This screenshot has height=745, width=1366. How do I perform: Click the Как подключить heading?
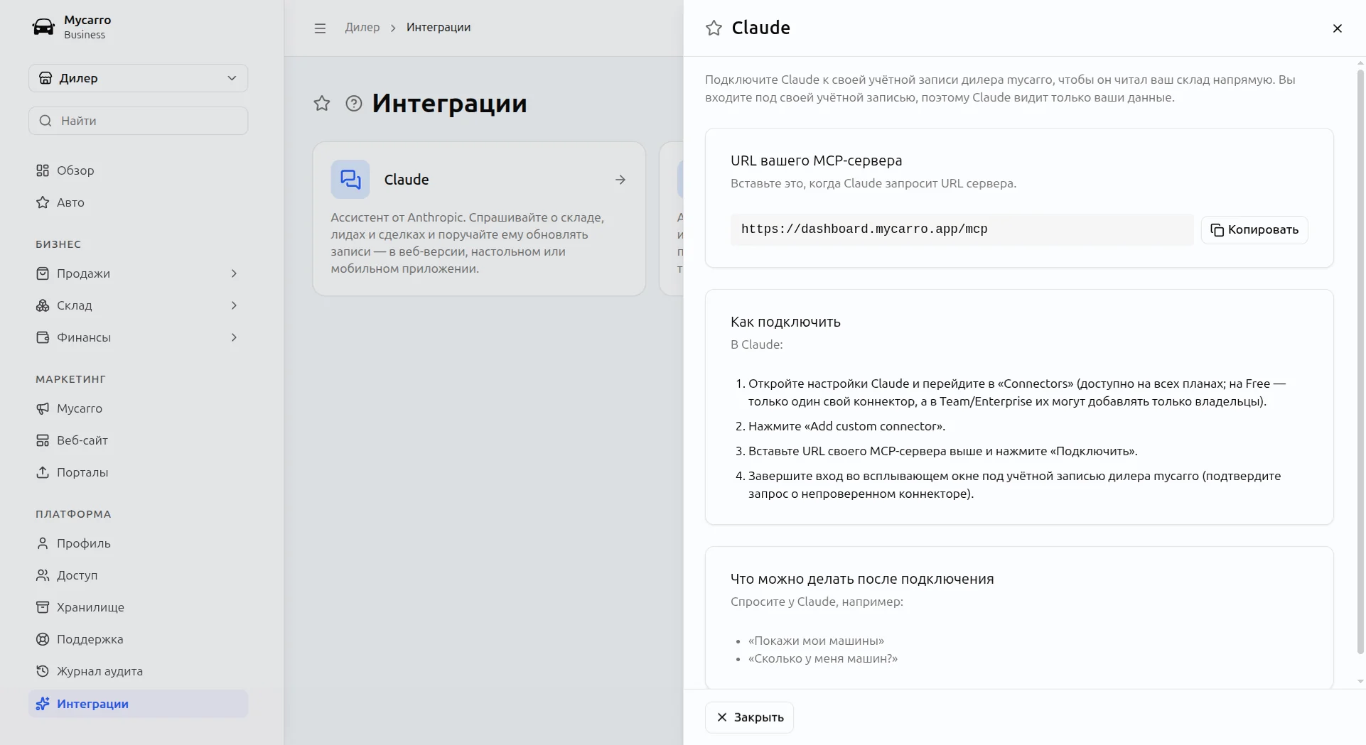[785, 322]
